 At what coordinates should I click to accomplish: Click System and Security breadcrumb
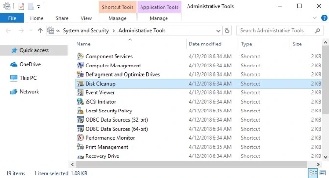[86, 31]
